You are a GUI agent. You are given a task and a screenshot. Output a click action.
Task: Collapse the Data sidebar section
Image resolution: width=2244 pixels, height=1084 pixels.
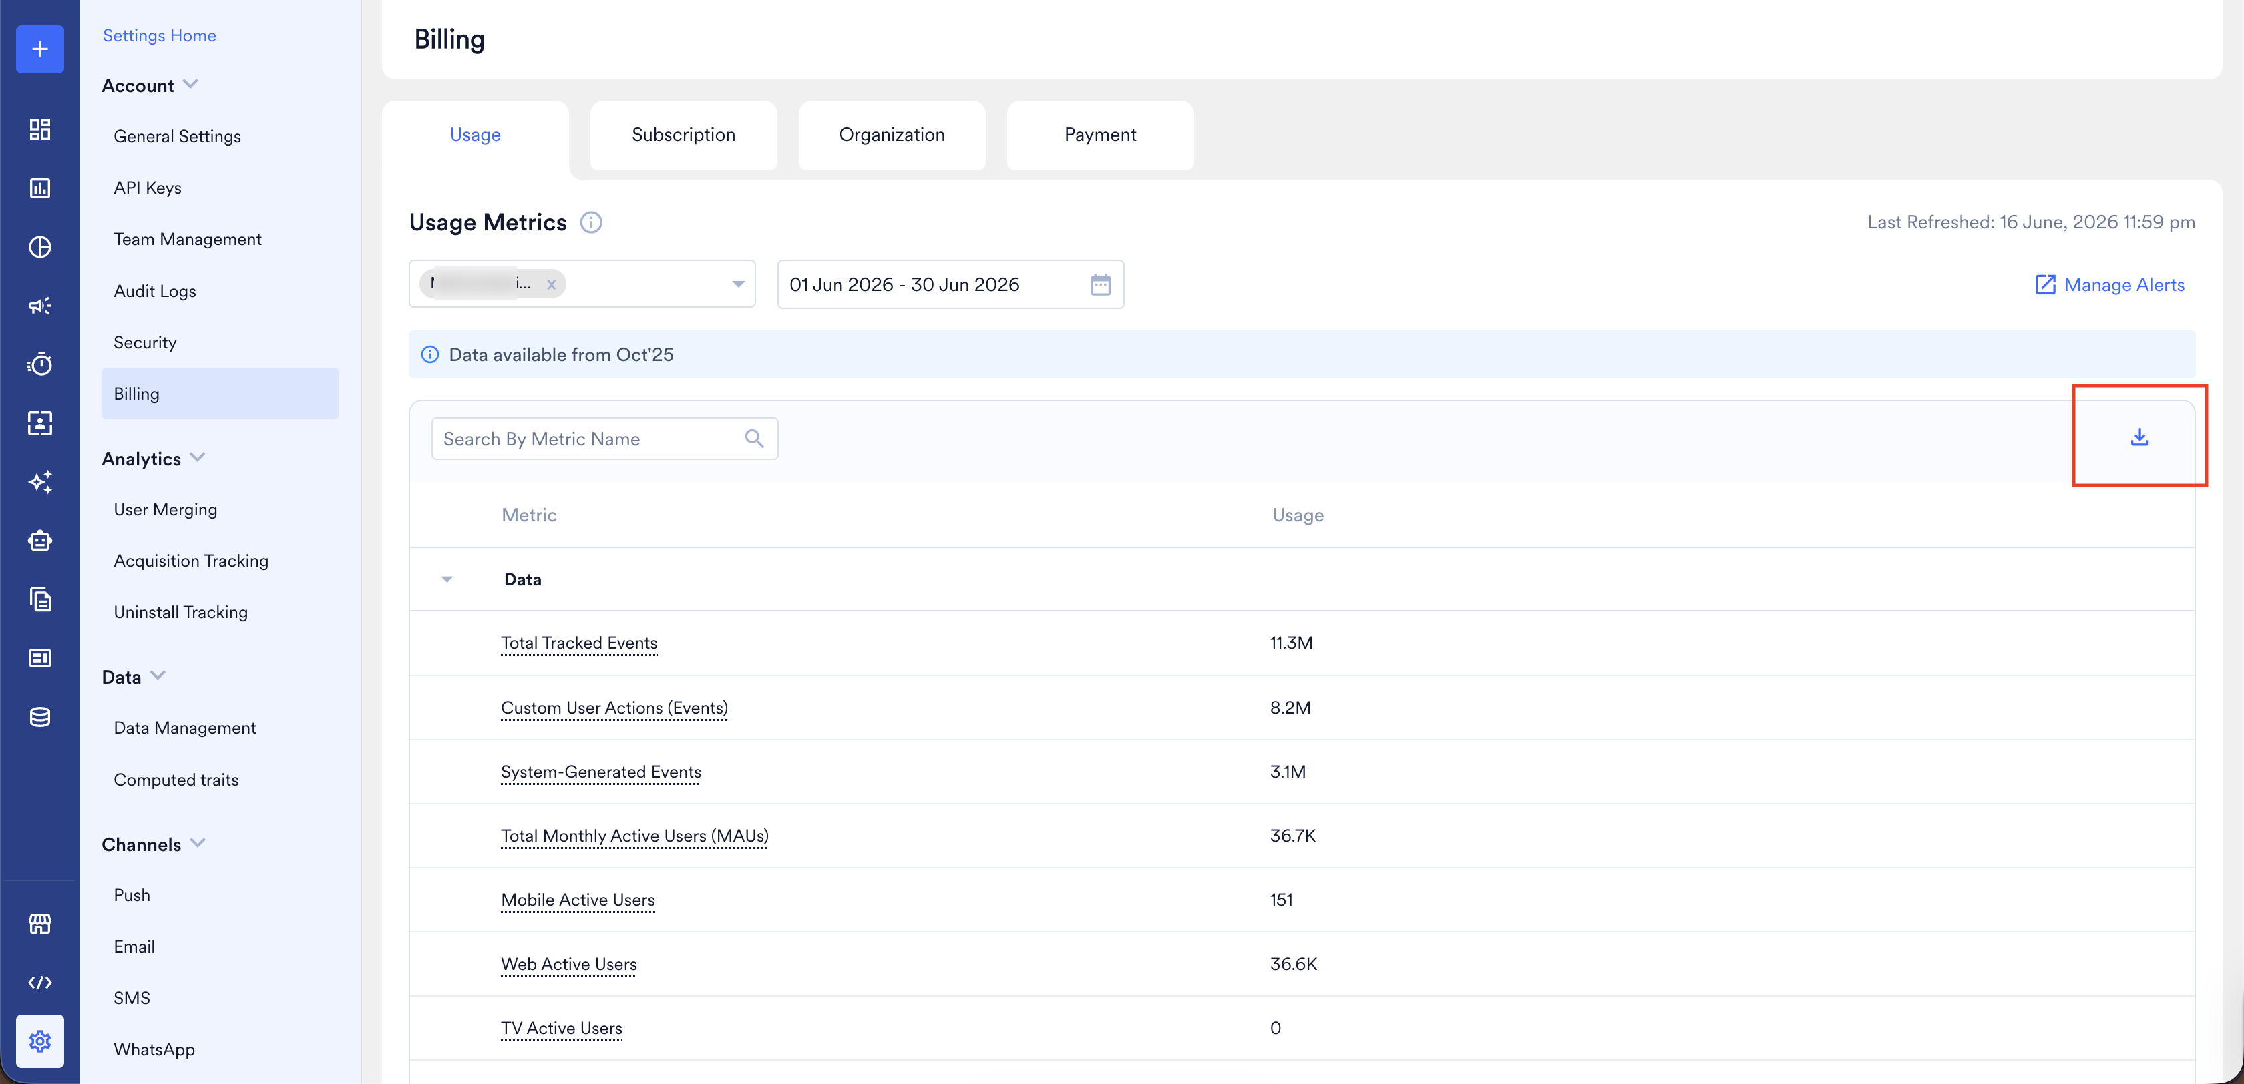[158, 675]
